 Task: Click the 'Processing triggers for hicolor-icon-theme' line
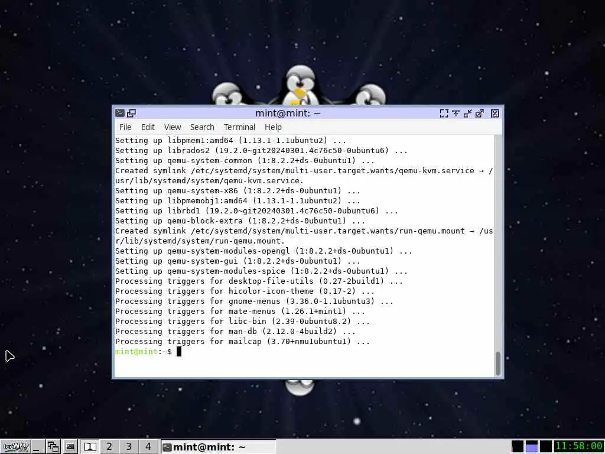244,291
